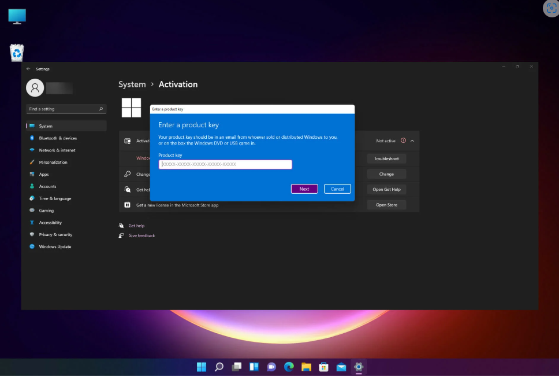The width and height of the screenshot is (559, 376).
Task: Click the Change product key button
Action: click(386, 174)
